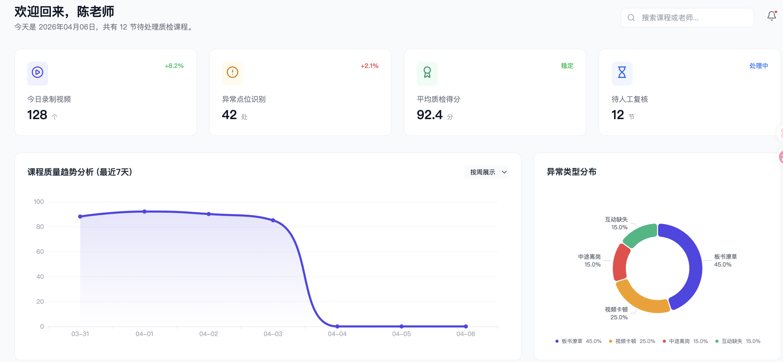The width and height of the screenshot is (783, 362).
Task: Click the +2.1% red change badge
Action: pos(369,66)
